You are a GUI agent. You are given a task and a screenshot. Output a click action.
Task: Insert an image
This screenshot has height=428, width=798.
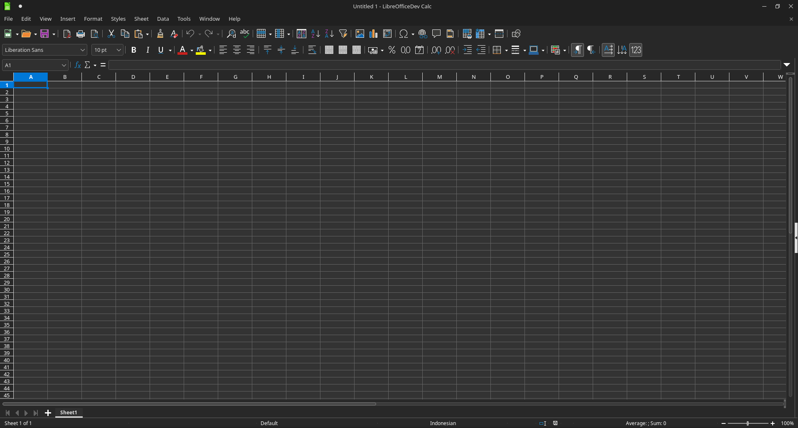(360, 34)
